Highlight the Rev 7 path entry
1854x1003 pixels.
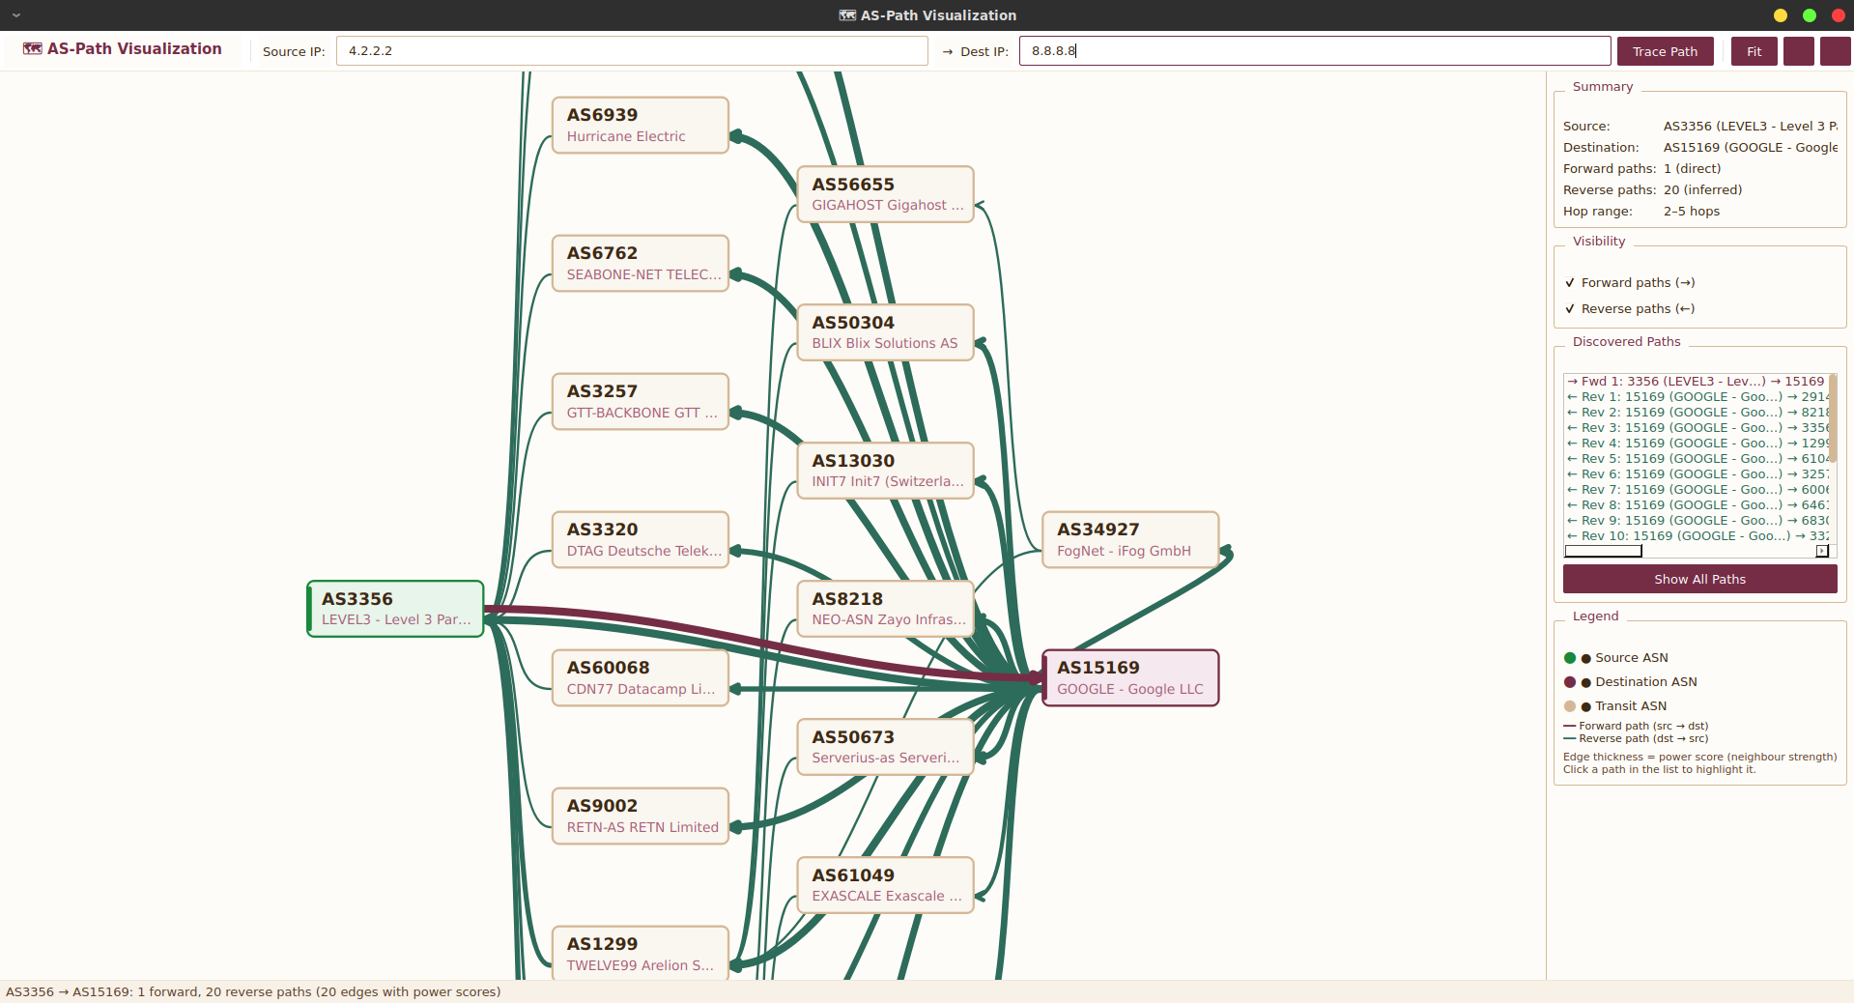click(1696, 490)
